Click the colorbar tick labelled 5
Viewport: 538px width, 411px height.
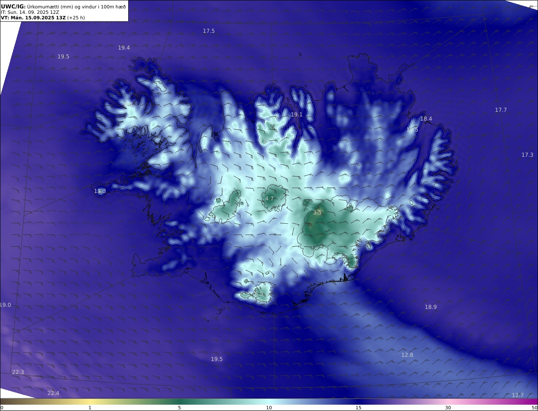click(x=179, y=408)
